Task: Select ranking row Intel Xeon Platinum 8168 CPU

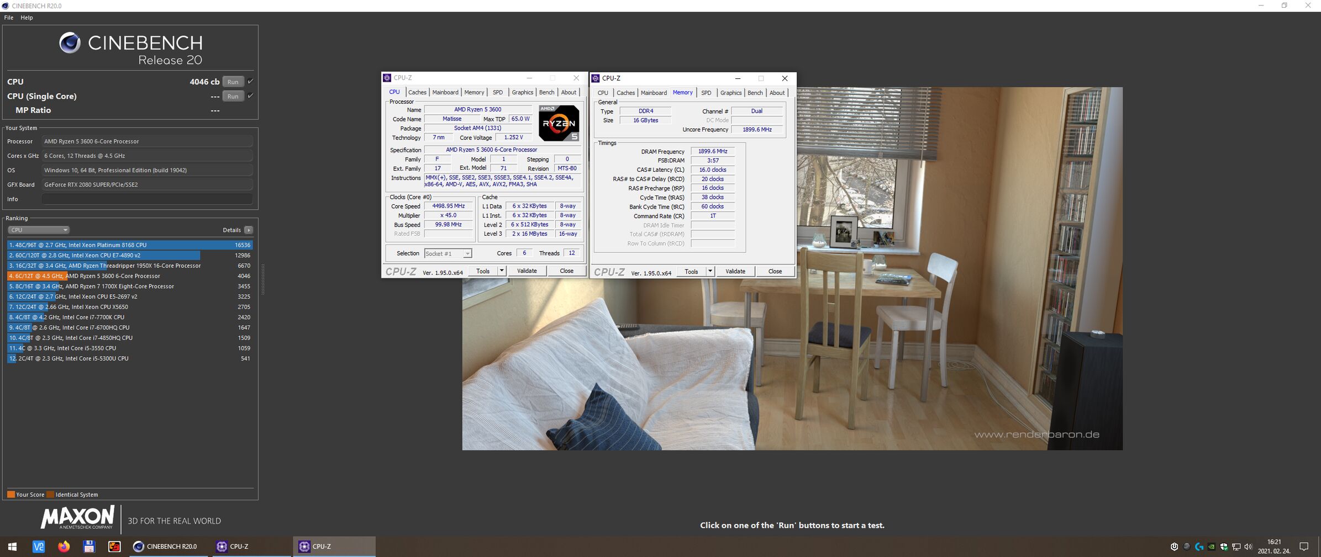Action: pos(130,245)
